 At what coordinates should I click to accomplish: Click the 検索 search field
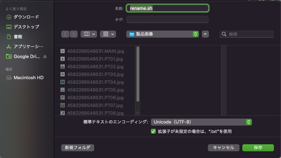[x=247, y=34]
